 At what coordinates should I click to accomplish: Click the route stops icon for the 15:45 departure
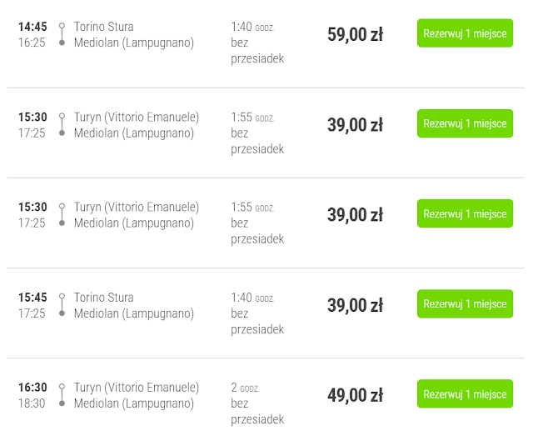[62, 305]
